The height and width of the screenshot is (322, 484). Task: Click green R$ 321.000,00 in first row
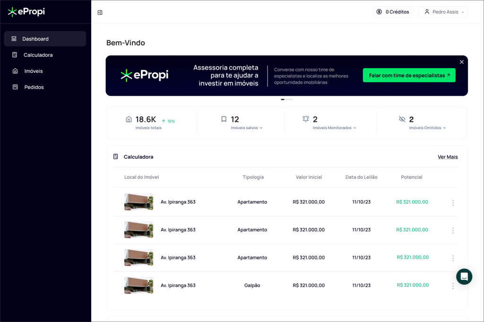click(x=412, y=202)
